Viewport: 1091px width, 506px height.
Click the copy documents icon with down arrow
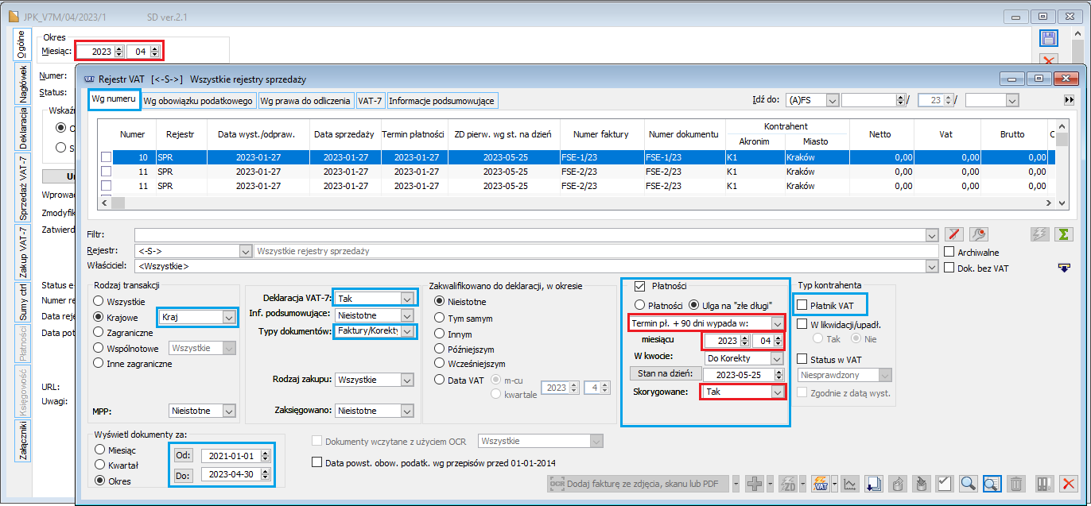873,483
